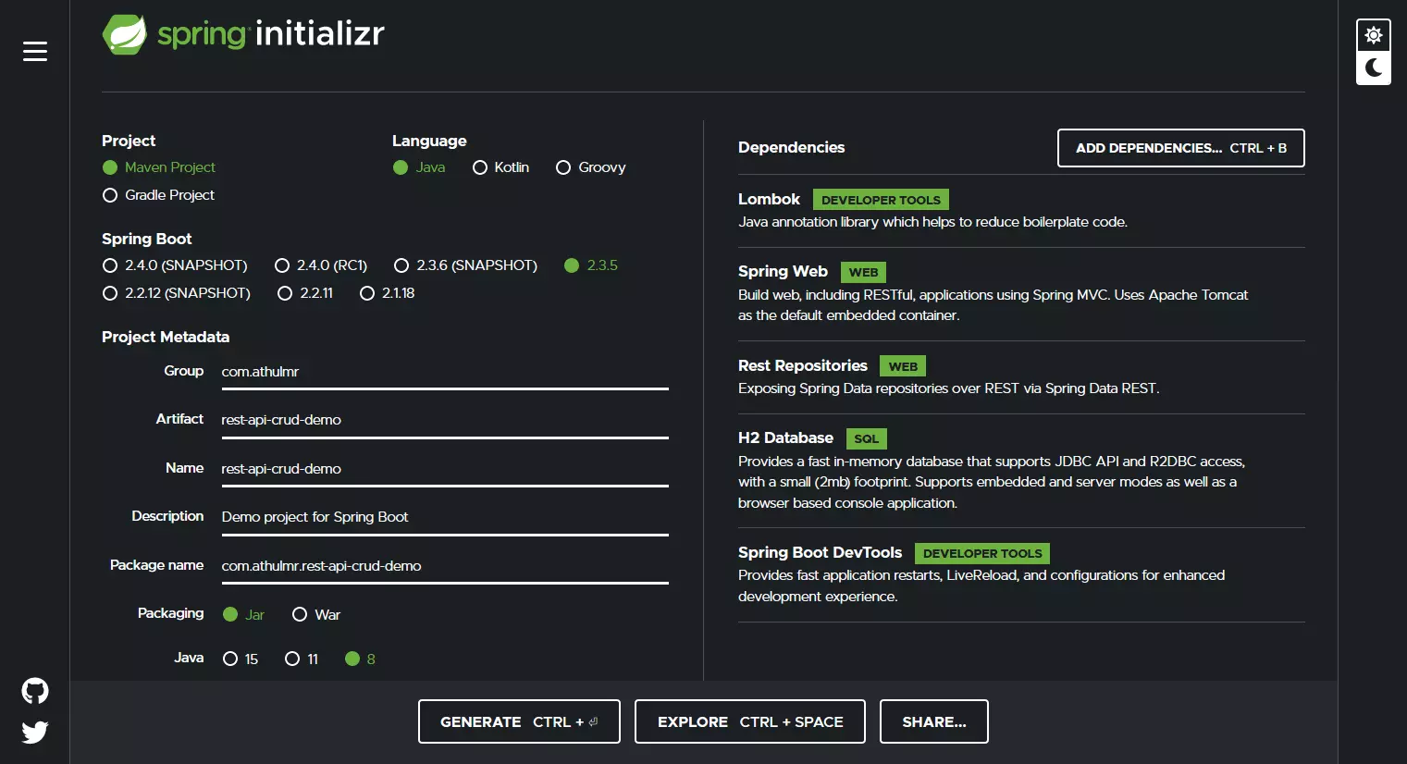The height and width of the screenshot is (764, 1407).
Task: Click the Spring Initializr logo
Action: click(243, 34)
